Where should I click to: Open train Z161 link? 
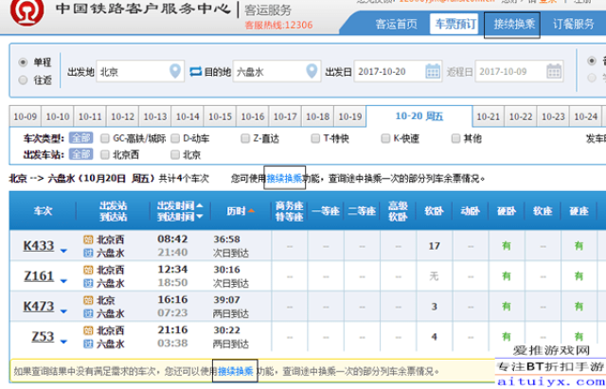coord(39,275)
